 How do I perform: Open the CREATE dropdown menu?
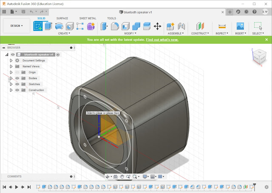pyautogui.click(x=64, y=33)
